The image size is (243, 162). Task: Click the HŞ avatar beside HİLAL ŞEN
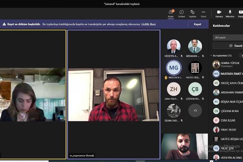click(x=216, y=148)
